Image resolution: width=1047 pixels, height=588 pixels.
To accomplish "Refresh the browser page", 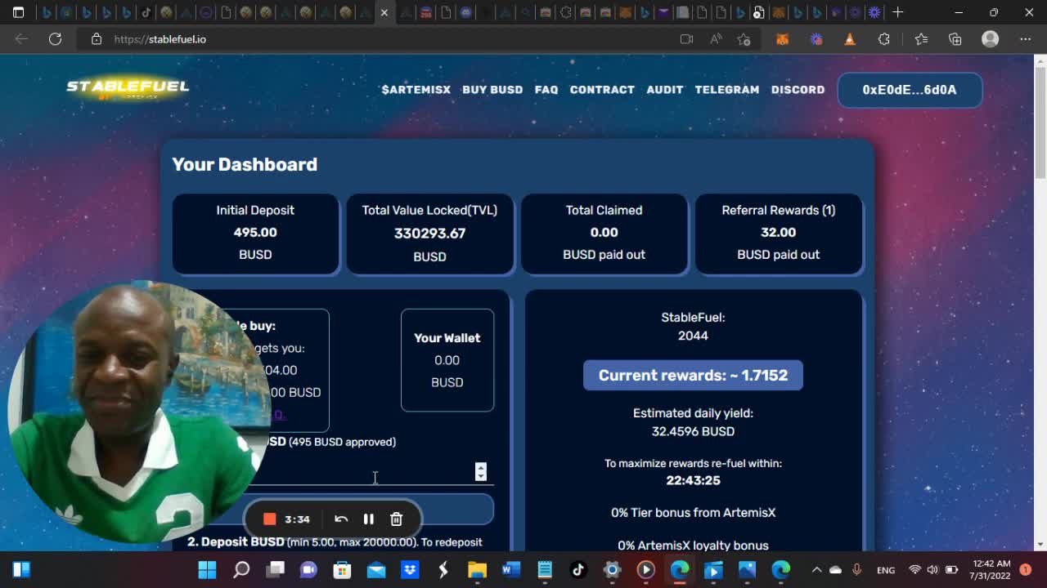I will point(55,39).
